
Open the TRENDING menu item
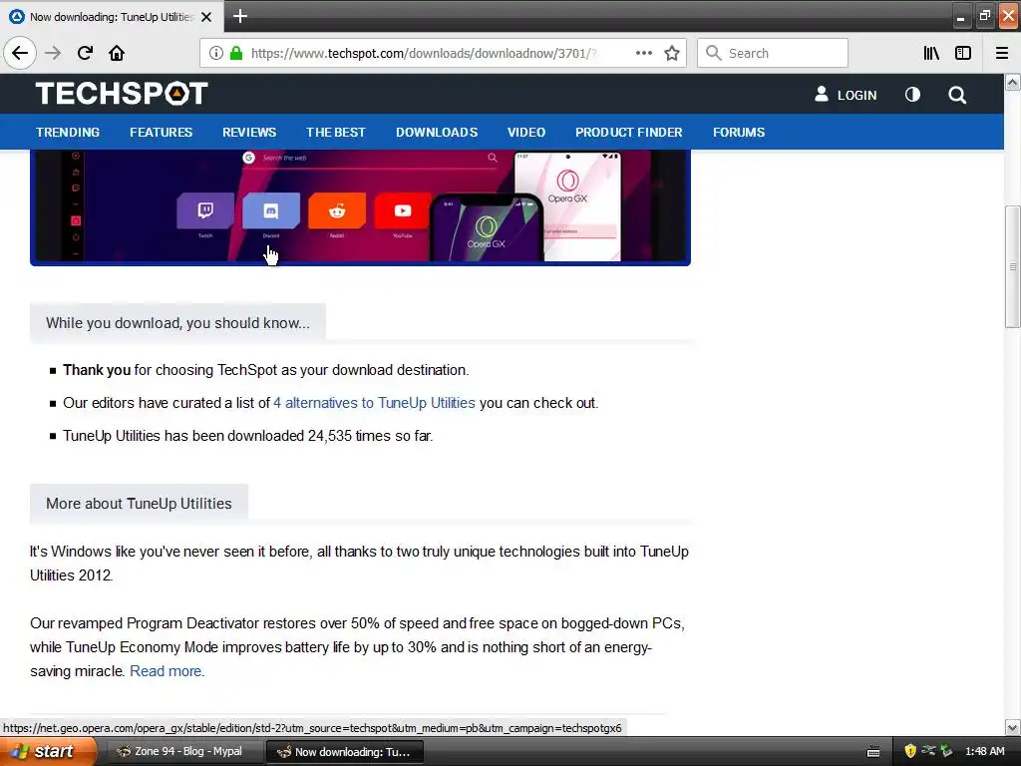click(x=68, y=133)
